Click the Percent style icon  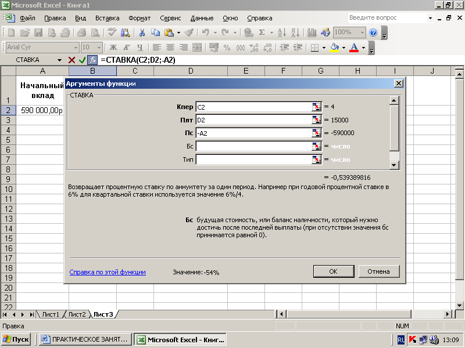(227, 48)
